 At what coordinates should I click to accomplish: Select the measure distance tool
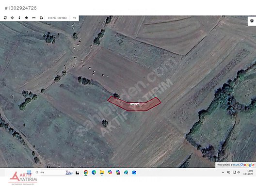point(34,18)
